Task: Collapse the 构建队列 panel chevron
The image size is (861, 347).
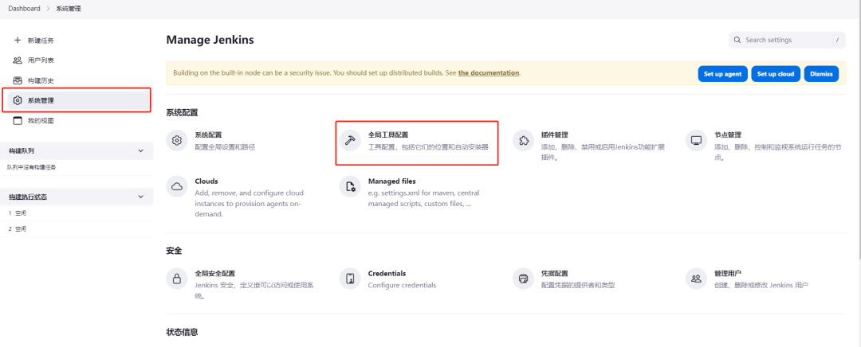Action: (140, 150)
